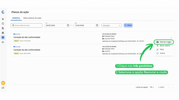Open the calendar picker for the Até date
This screenshot has height=100, width=179.
[97, 25]
